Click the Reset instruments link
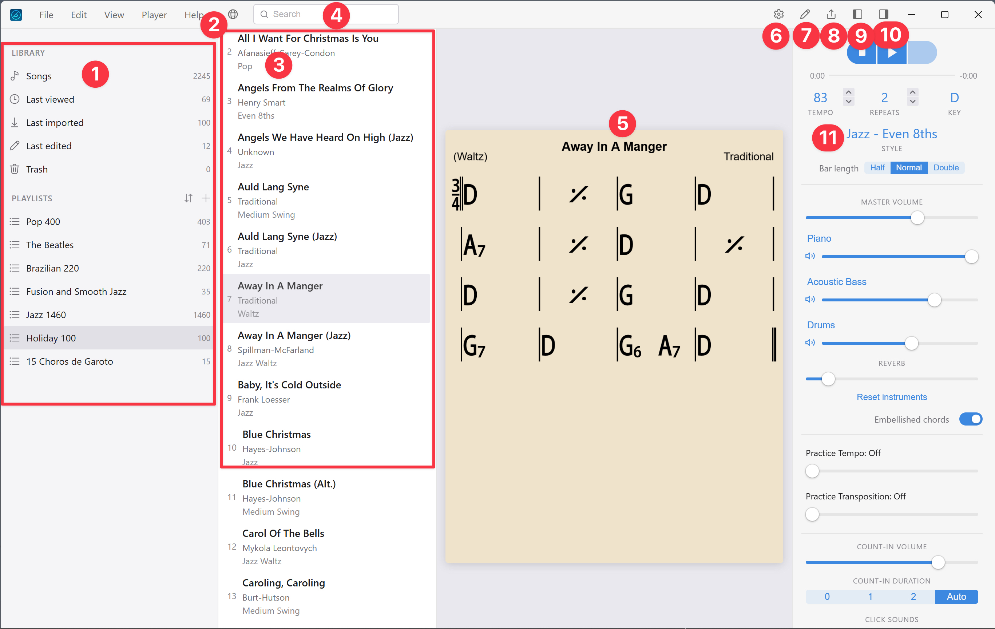 891,397
